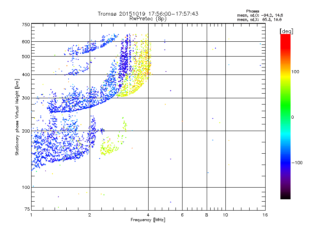Click the '-100' label on the colorbar
The height and width of the screenshot is (234, 312).
click(x=297, y=163)
